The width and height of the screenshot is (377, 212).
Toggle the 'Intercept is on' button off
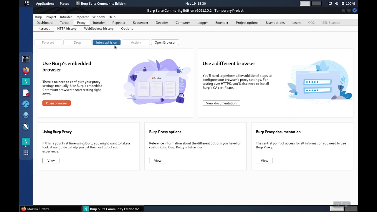pos(107,42)
